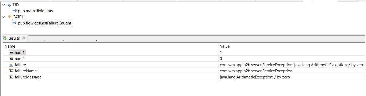Click the num2 string type icon
The height and width of the screenshot is (96, 366).
click(11, 59)
